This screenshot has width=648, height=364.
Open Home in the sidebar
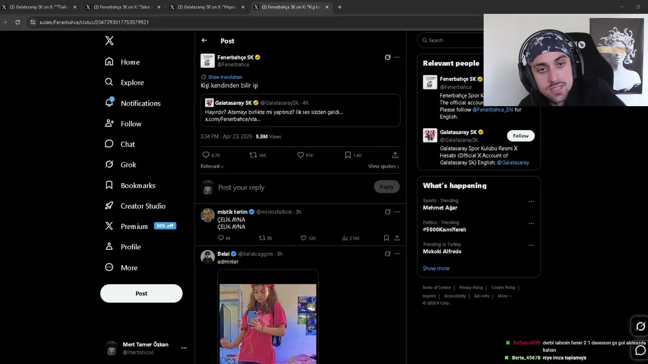(x=122, y=62)
